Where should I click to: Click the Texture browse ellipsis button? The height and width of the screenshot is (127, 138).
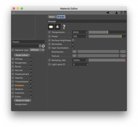coord(123,56)
